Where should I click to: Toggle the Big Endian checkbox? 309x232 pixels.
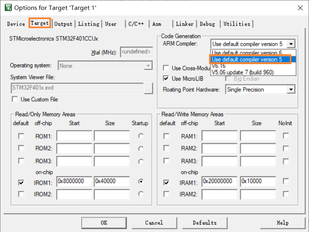point(228,79)
